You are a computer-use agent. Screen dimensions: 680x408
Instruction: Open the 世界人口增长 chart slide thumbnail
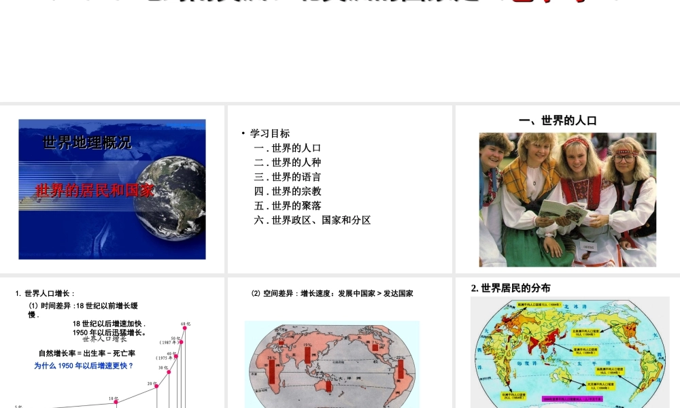point(112,343)
